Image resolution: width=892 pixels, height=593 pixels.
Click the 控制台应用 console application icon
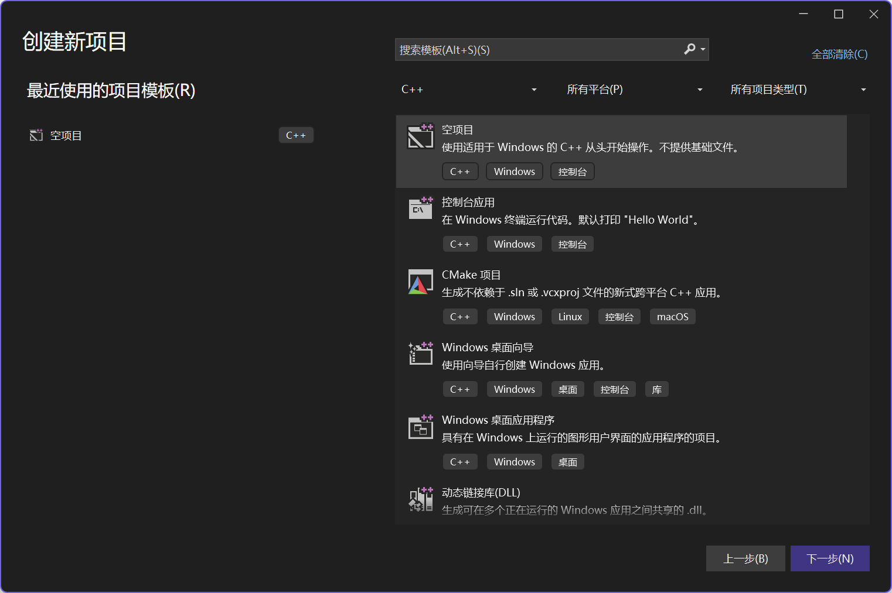pyautogui.click(x=420, y=208)
